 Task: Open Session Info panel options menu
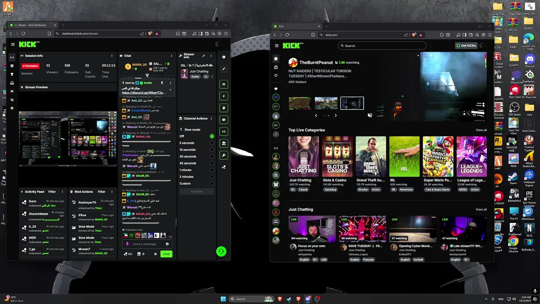112,56
